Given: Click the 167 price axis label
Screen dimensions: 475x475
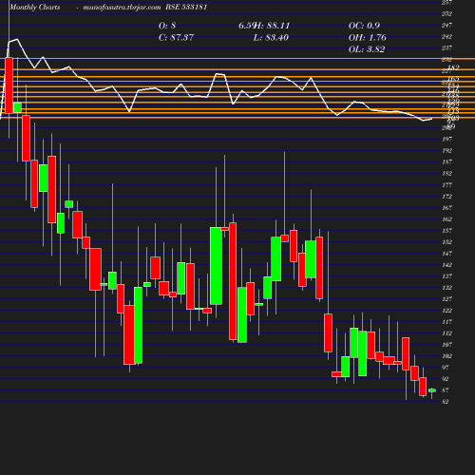Looking at the screenshot, I should 446,208.
